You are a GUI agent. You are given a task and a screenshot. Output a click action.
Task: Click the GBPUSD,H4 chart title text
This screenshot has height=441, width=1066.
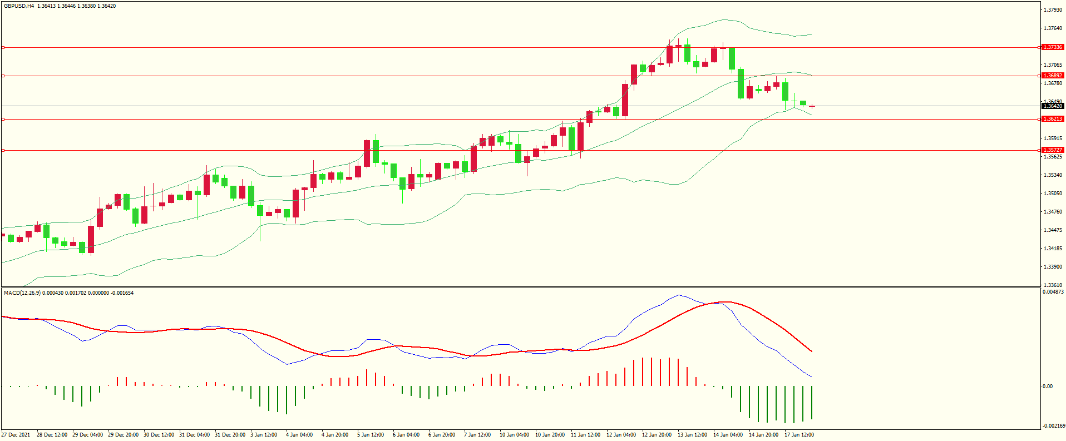click(19, 6)
